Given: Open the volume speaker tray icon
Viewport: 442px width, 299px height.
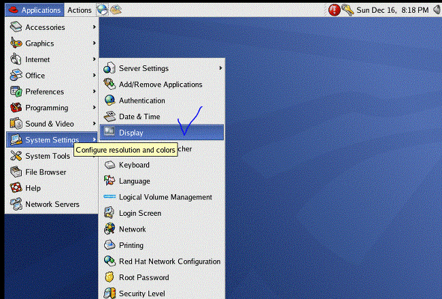Looking at the screenshot, I should click(437, 10).
